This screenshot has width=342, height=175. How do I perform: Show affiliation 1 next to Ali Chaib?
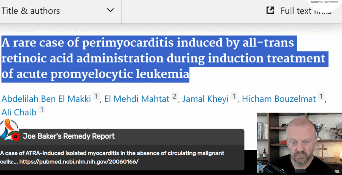[x=42, y=109]
